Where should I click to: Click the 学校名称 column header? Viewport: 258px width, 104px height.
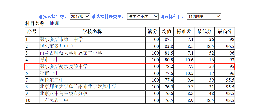(x=92, y=31)
